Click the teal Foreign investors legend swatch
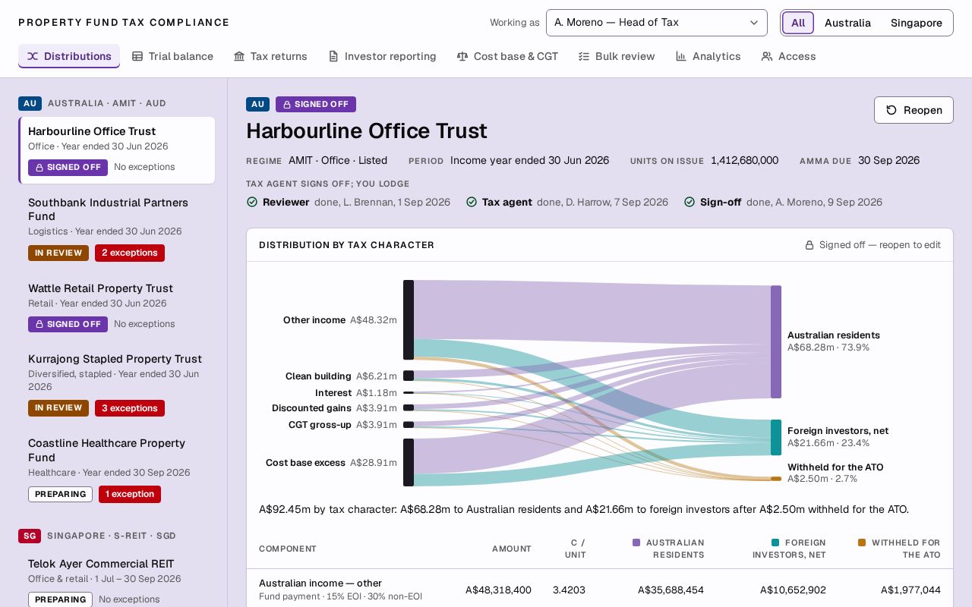972x607 pixels. tap(775, 543)
